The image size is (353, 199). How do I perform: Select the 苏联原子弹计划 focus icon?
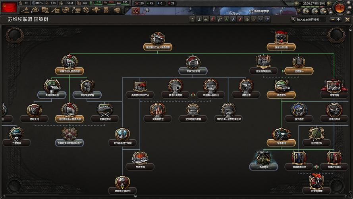(x=122, y=182)
